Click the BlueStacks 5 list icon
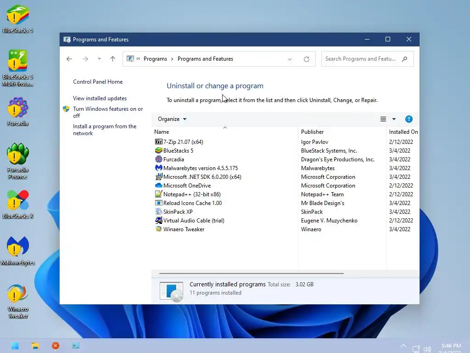The height and width of the screenshot is (353, 470). tap(158, 150)
